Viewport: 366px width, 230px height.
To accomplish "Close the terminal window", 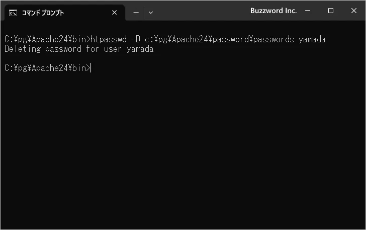I will (354, 11).
